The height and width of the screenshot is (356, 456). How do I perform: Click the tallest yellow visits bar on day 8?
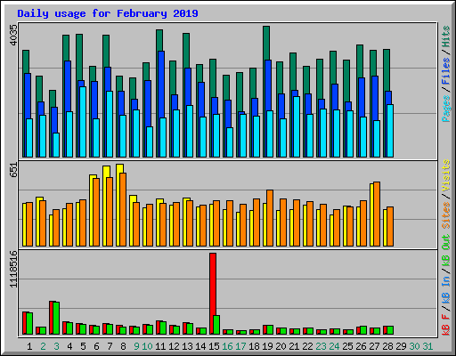click(x=119, y=205)
